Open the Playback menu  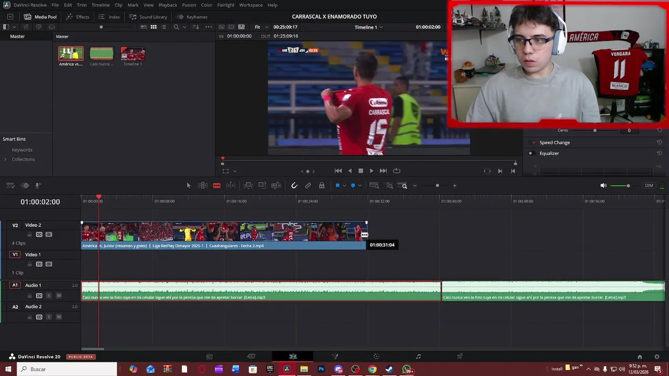(x=168, y=5)
